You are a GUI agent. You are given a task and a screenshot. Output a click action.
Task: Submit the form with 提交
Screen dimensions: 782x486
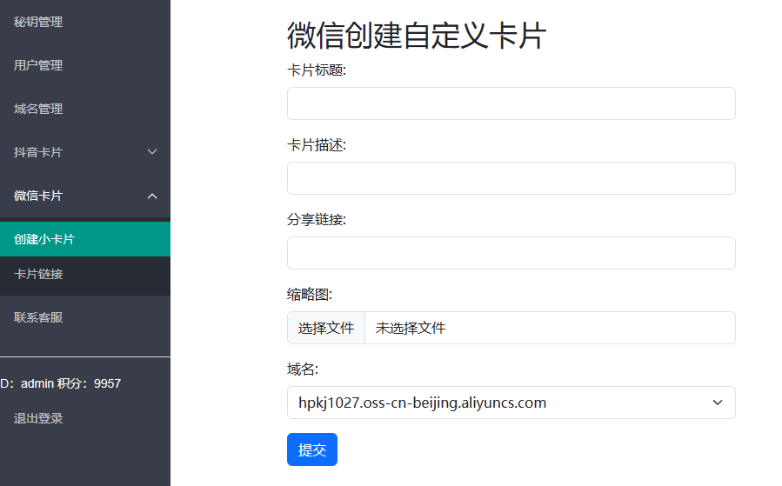[x=311, y=449]
